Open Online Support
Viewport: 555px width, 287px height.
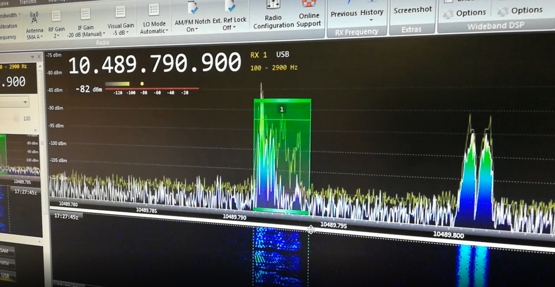[x=309, y=14]
